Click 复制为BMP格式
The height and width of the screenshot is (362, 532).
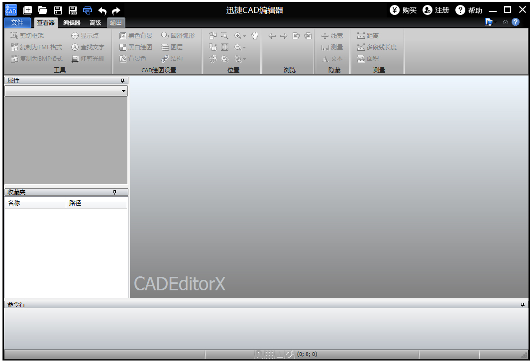click(37, 59)
